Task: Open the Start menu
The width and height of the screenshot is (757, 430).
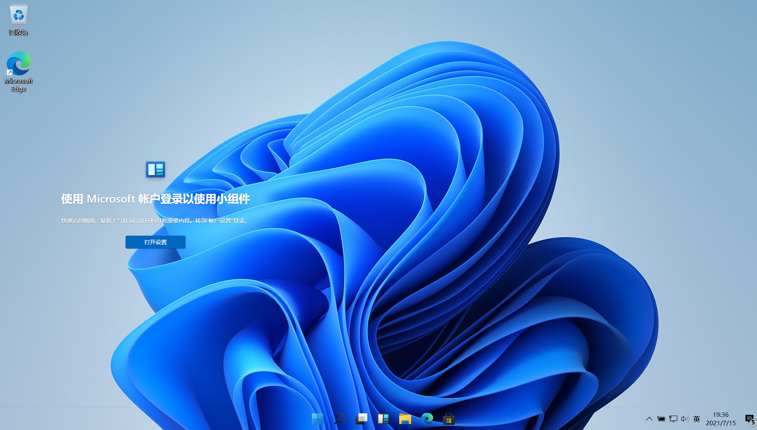Action: coord(317,419)
